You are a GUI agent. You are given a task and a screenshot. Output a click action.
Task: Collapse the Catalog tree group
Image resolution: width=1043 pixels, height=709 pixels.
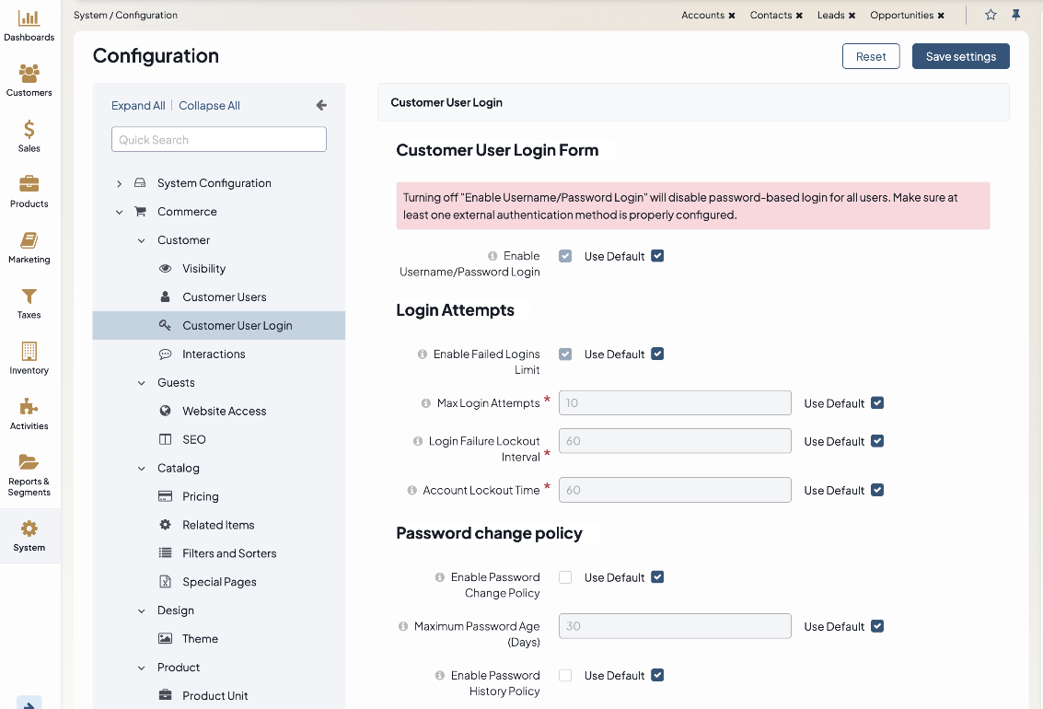141,468
